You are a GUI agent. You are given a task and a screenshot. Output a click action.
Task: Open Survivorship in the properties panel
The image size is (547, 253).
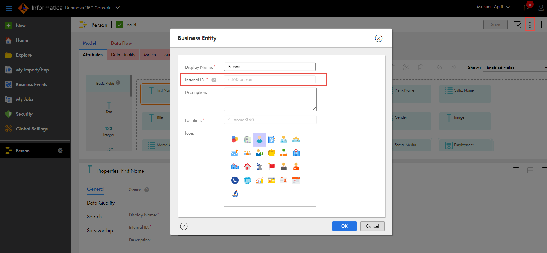100,231
